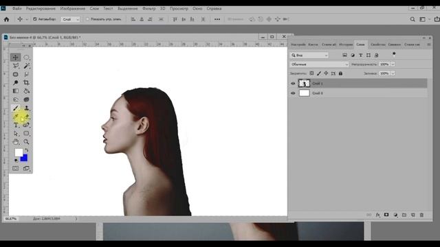Select the Eraser tool
Viewport: 440px width, 247px height.
tap(26, 117)
